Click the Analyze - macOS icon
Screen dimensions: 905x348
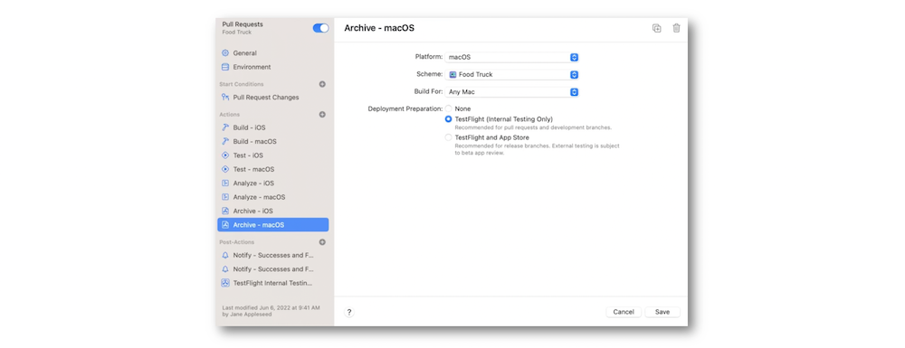click(x=225, y=197)
